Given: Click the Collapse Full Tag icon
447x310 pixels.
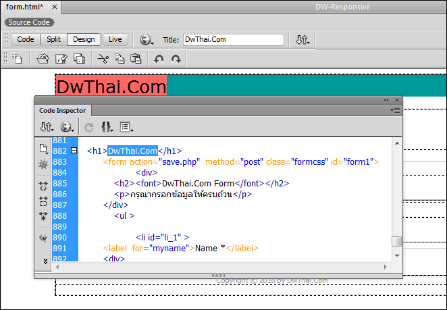Looking at the screenshot, I should tap(43, 186).
